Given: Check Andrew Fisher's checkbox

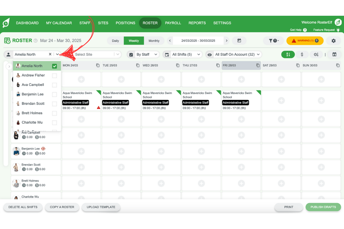Looking at the screenshot, I should 54,75.
